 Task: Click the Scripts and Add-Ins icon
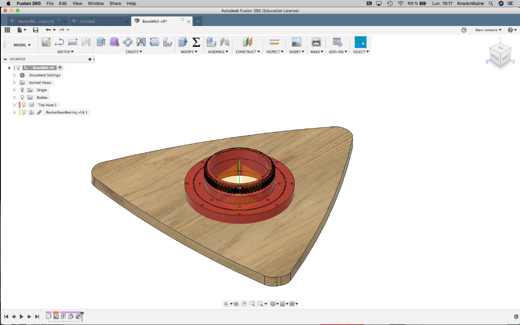tap(338, 42)
